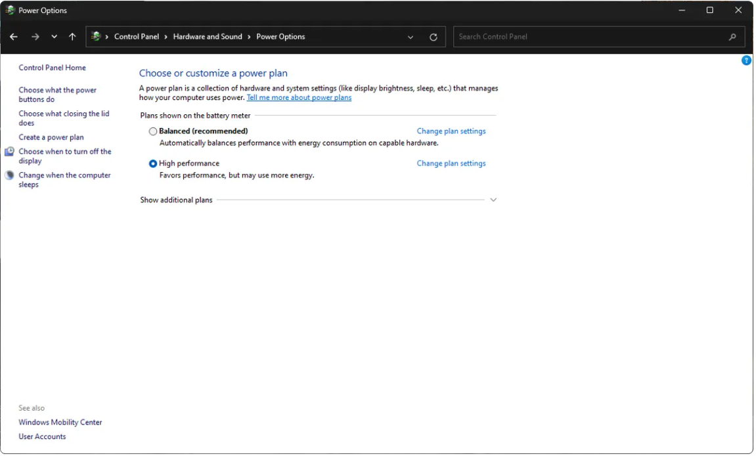Click the Back navigation arrow
The height and width of the screenshot is (456, 756).
14,37
